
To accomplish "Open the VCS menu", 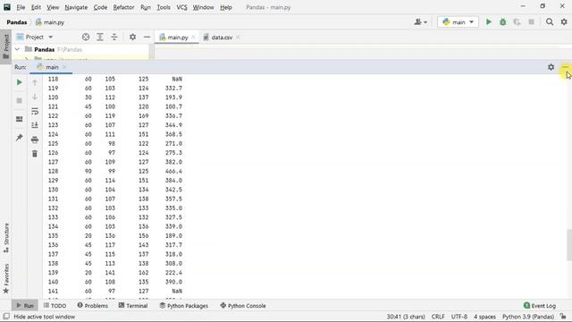I will [x=181, y=7].
